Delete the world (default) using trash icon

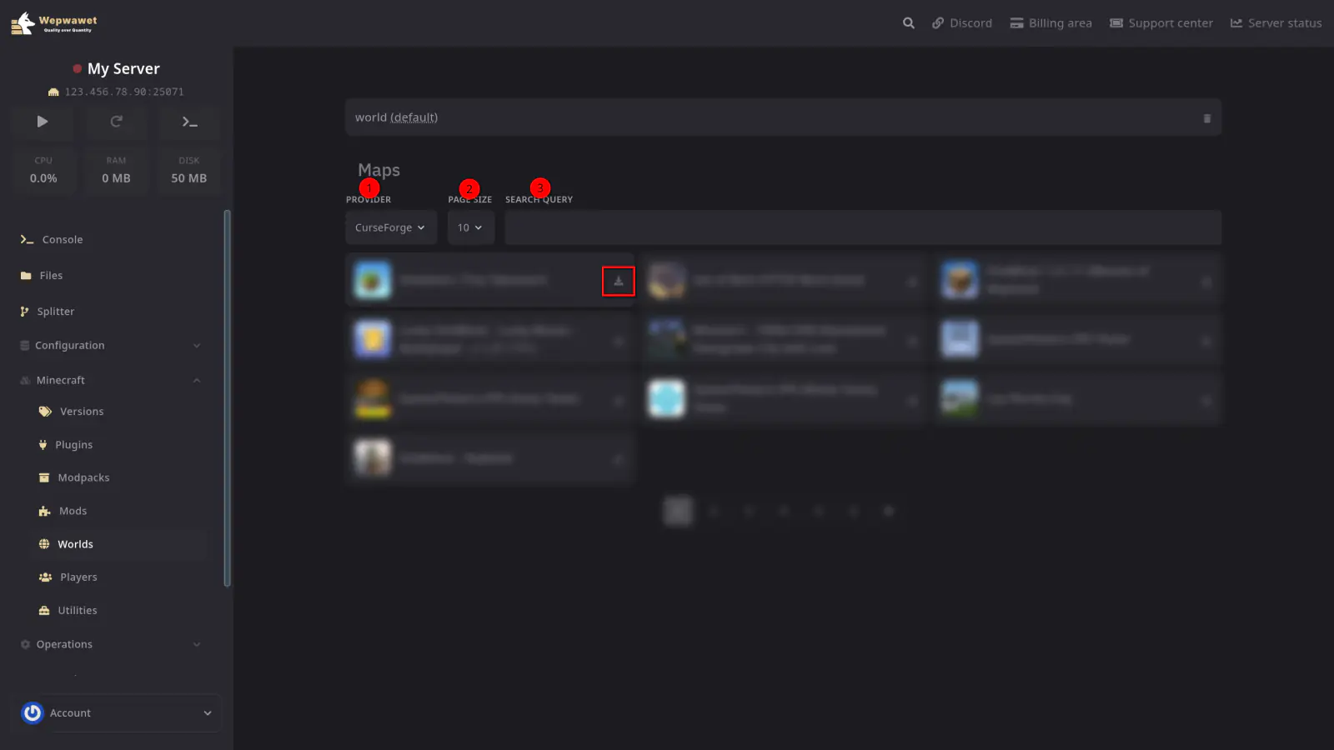(x=1206, y=118)
